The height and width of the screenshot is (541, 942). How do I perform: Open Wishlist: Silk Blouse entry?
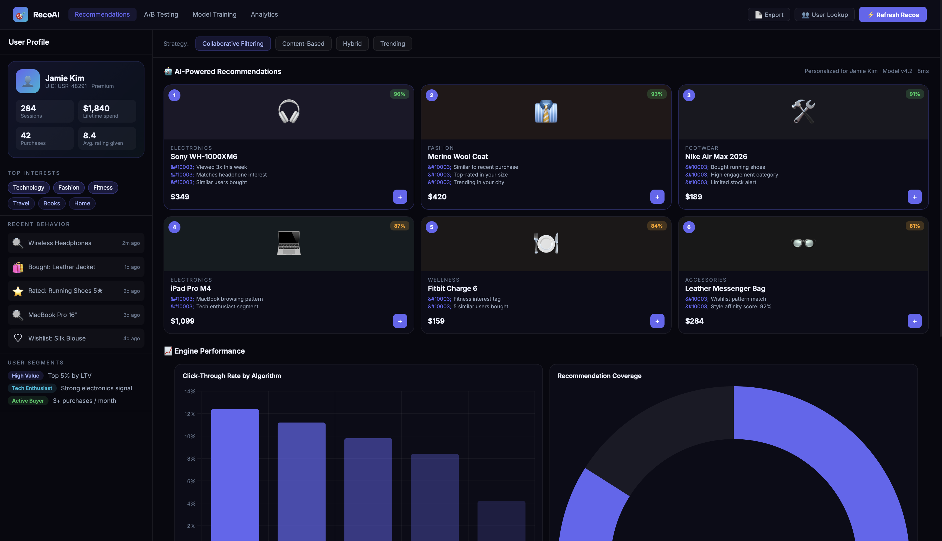coord(76,338)
